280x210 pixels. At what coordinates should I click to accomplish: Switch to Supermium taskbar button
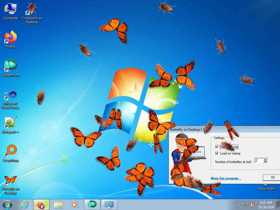click(x=92, y=205)
